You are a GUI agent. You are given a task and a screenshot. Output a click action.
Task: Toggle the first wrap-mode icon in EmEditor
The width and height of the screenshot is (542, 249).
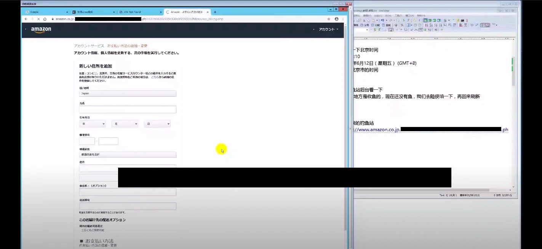(x=425, y=20)
